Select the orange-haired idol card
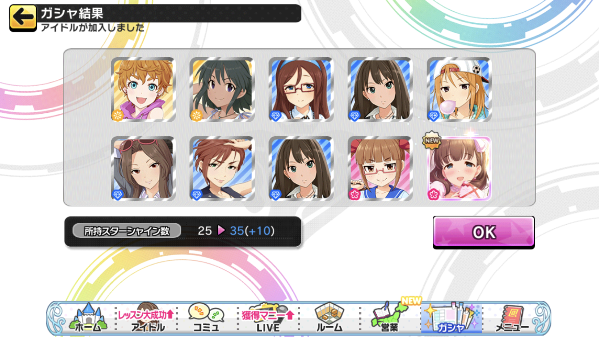This screenshot has height=337, width=599. 143,89
